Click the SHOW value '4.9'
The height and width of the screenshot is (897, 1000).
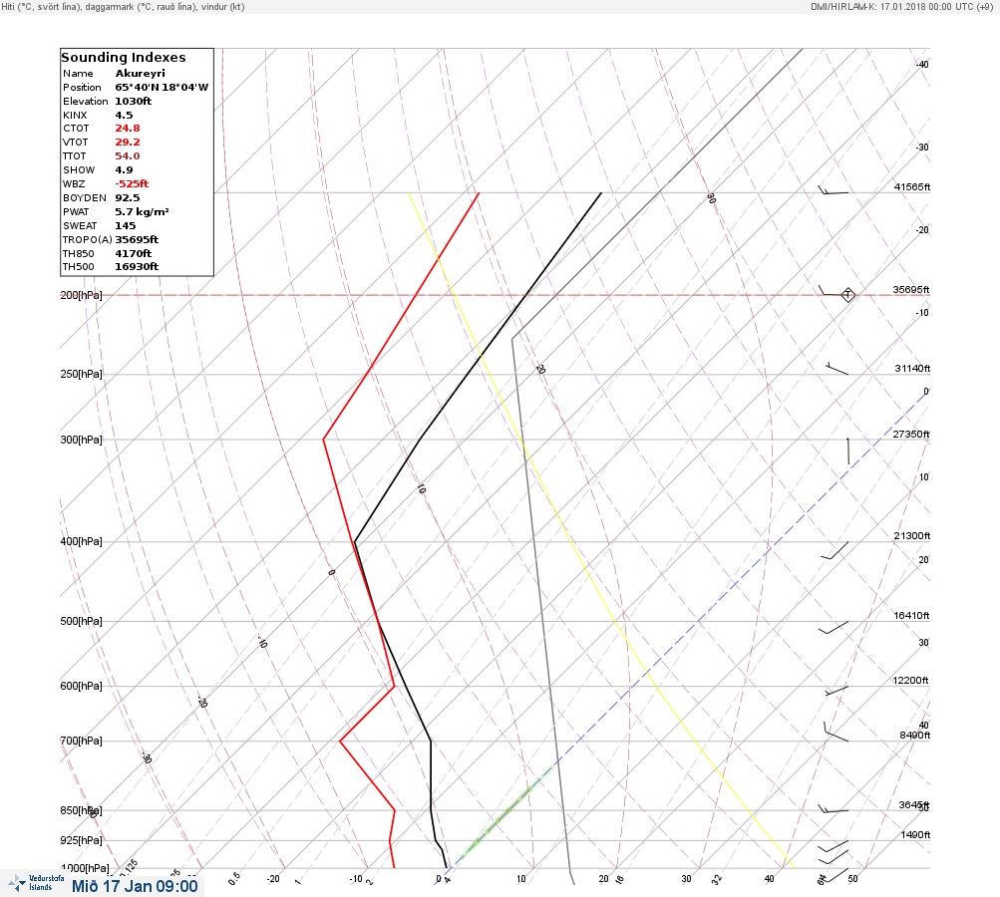pyautogui.click(x=124, y=170)
